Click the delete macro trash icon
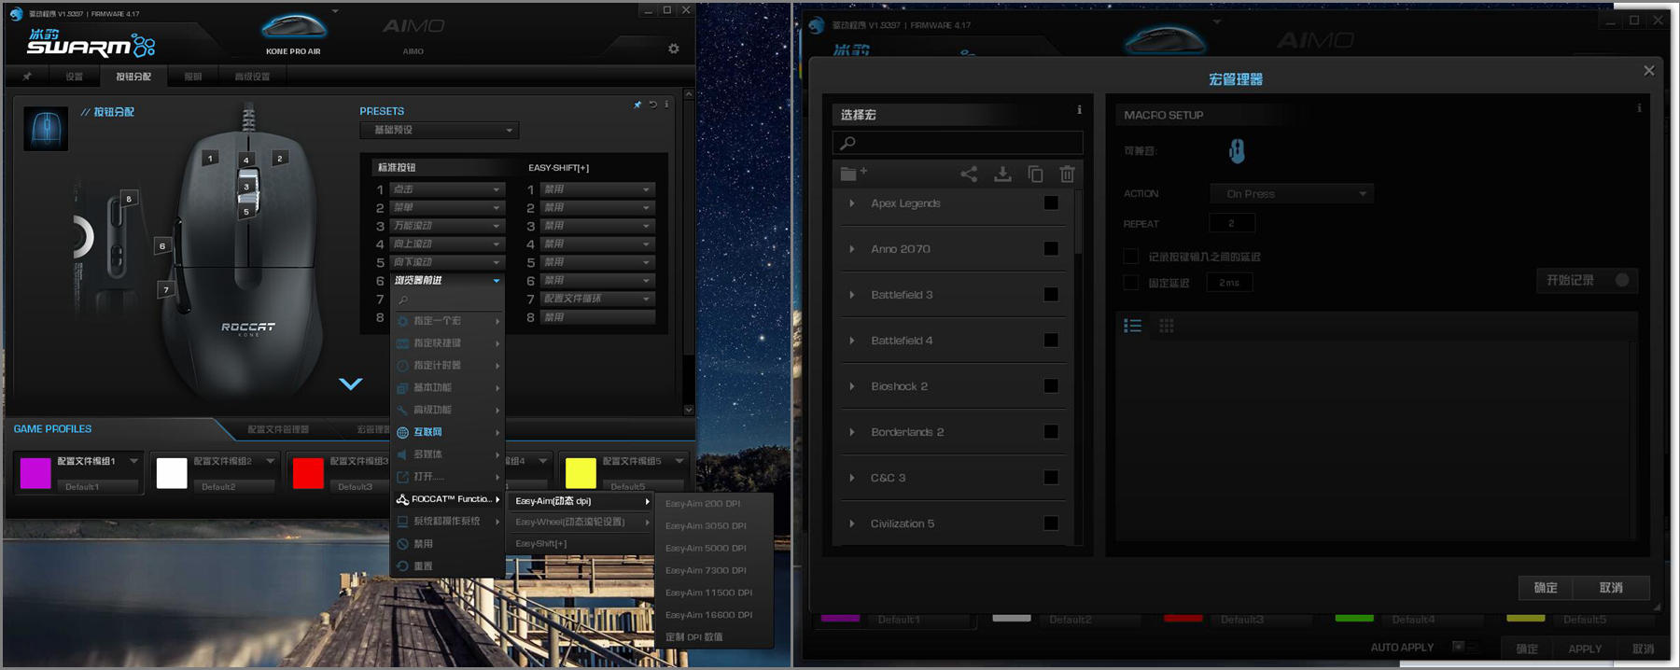 1067,174
